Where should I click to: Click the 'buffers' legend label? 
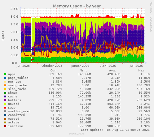point(15,100)
